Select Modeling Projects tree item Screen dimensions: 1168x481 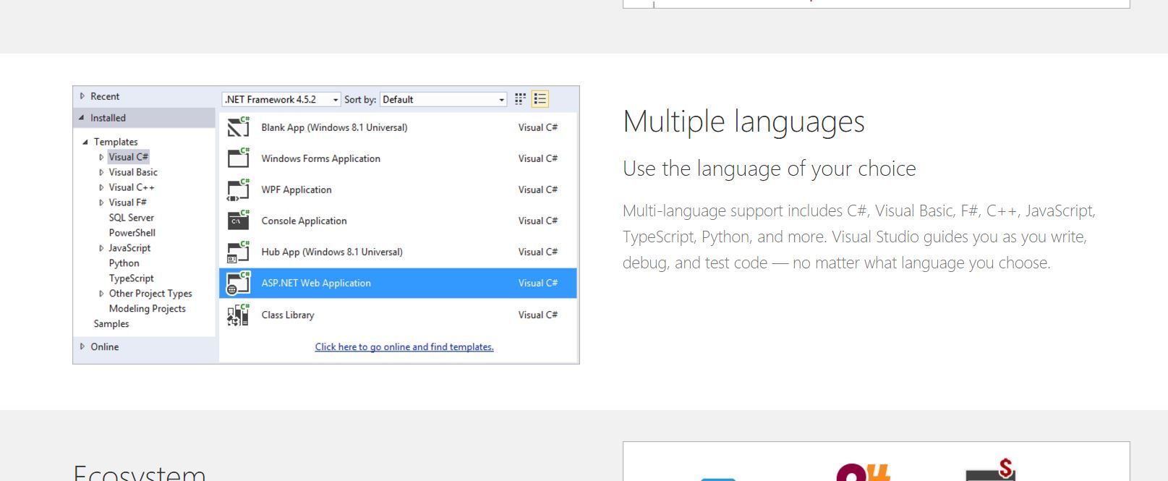pos(148,309)
